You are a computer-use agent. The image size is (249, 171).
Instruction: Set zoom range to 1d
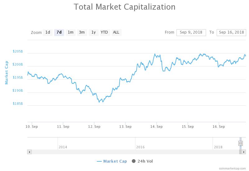point(48,32)
